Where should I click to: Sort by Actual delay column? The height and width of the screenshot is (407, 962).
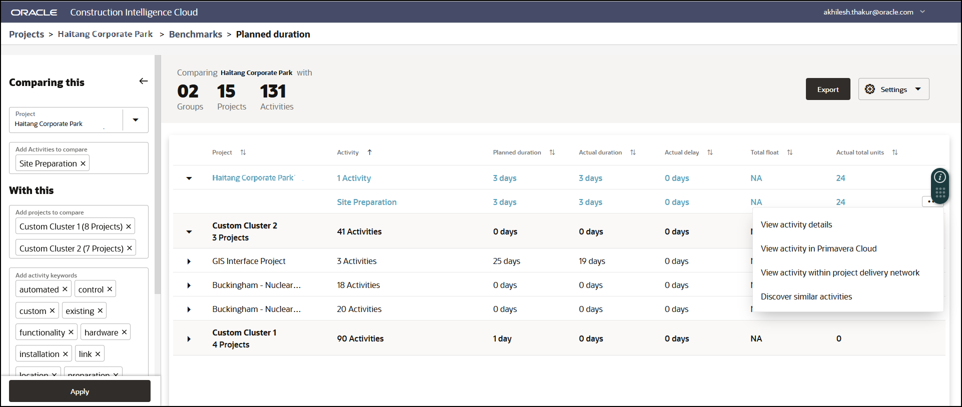[x=710, y=152]
